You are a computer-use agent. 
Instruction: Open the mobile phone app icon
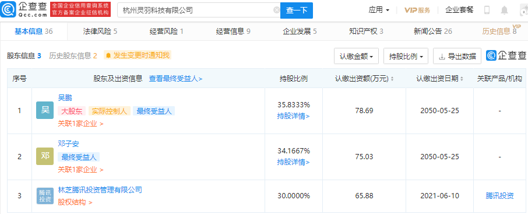click(x=487, y=10)
